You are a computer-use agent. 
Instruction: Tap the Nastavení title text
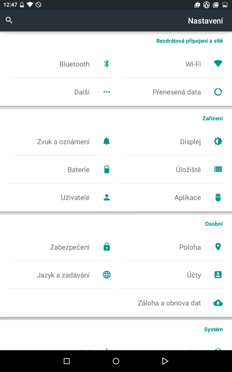(x=205, y=21)
